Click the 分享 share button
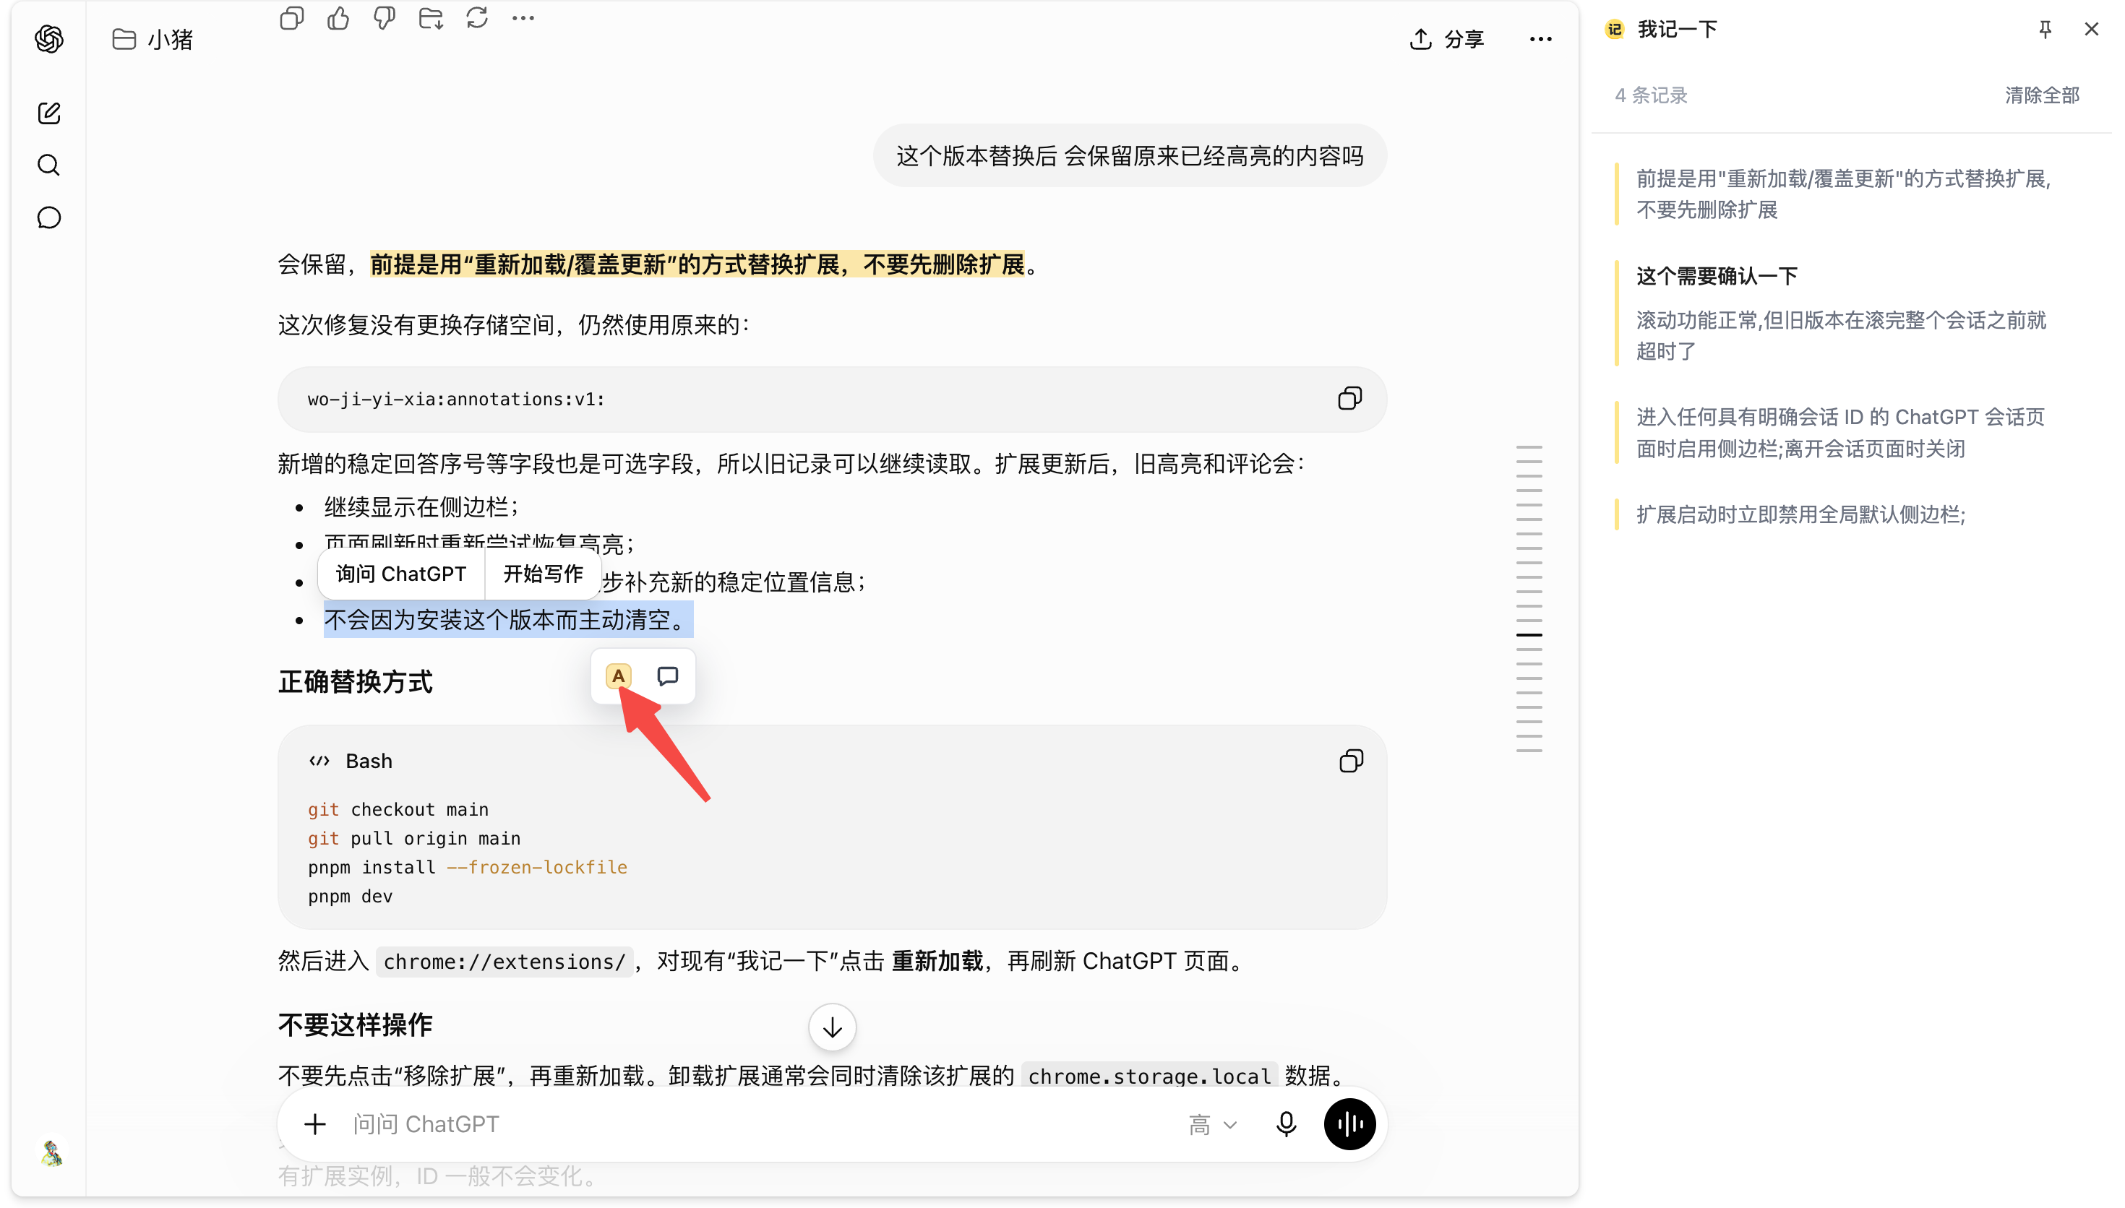2125x1208 pixels. pos(1446,39)
